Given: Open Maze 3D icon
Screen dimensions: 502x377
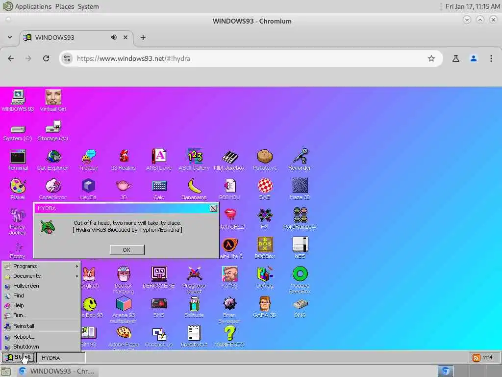Looking at the screenshot, I should click(x=300, y=189).
